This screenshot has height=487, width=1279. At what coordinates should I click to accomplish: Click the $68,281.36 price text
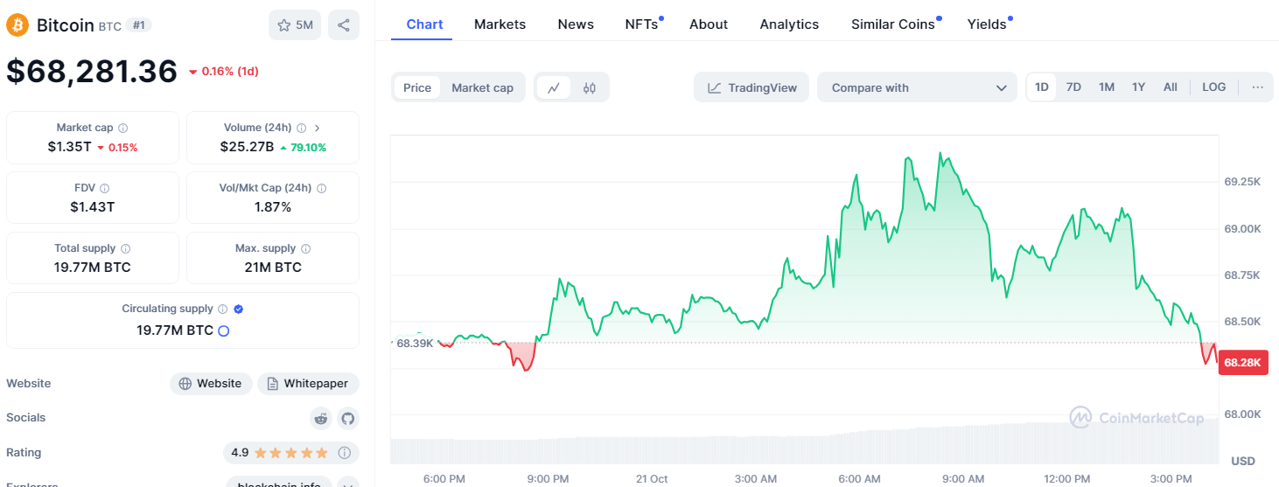[x=92, y=71]
